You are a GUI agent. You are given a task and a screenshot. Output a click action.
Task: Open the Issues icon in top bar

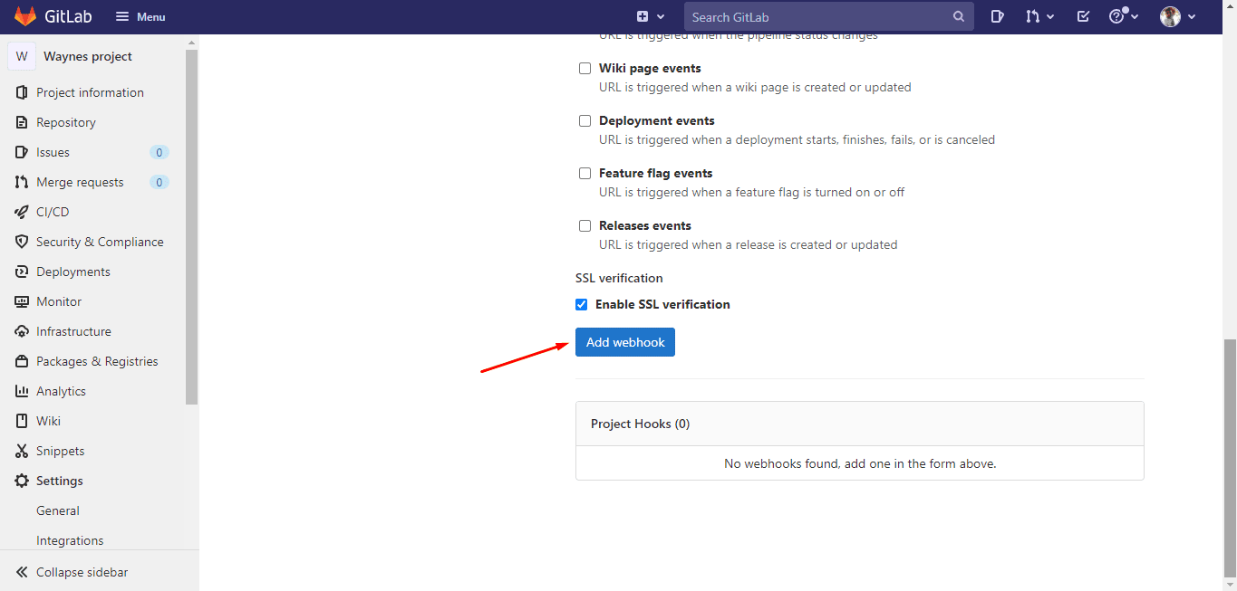click(x=997, y=16)
